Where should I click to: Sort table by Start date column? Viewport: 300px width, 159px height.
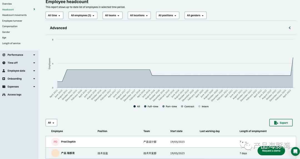(x=176, y=131)
